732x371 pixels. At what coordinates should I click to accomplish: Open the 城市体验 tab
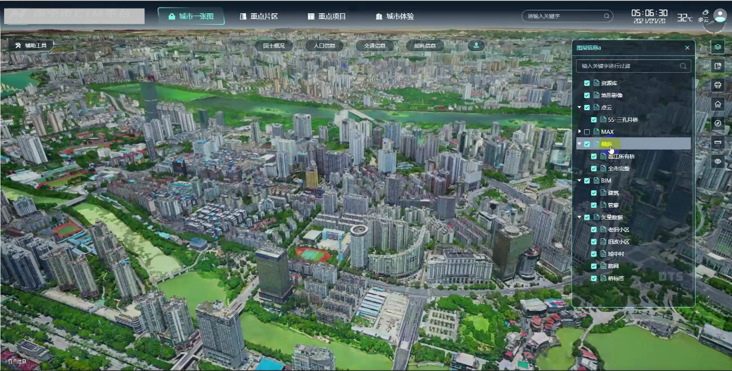(x=395, y=16)
